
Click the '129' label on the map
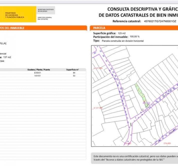click(122, 88)
